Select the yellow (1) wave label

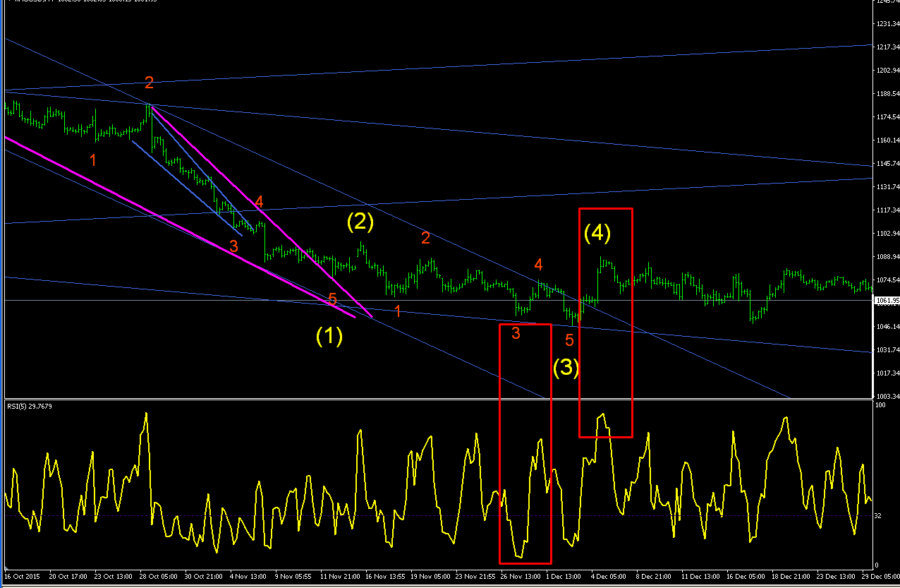click(x=329, y=335)
